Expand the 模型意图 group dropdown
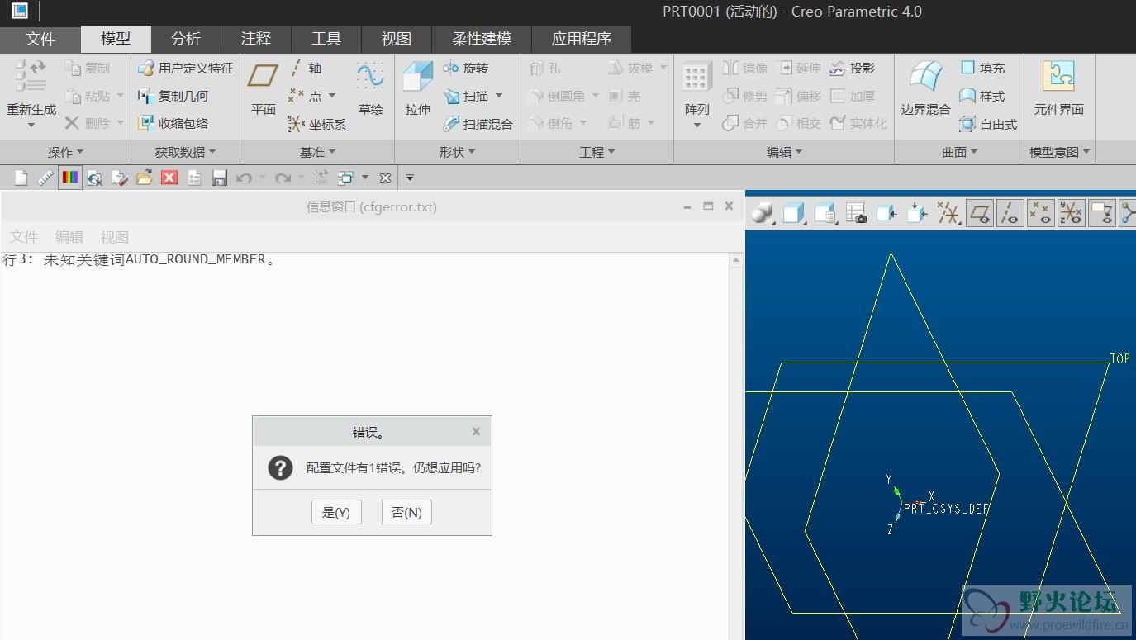This screenshot has height=640, width=1136. 1059,152
